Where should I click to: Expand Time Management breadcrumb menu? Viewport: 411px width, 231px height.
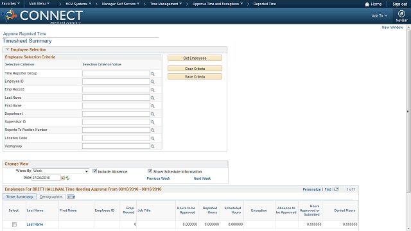166,4
